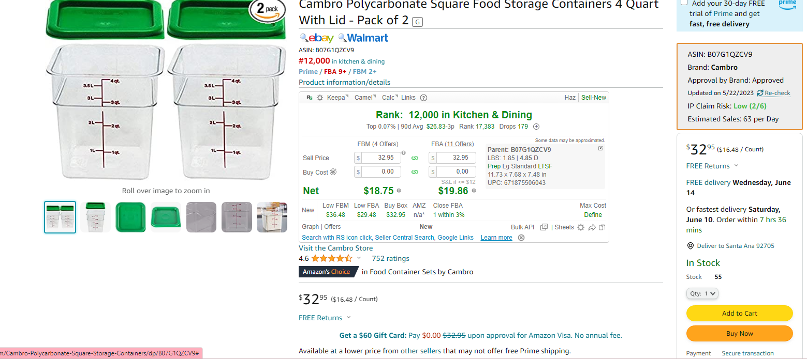The image size is (807, 359).
Task: Open the Qty quantity dropdown
Action: (x=702, y=293)
